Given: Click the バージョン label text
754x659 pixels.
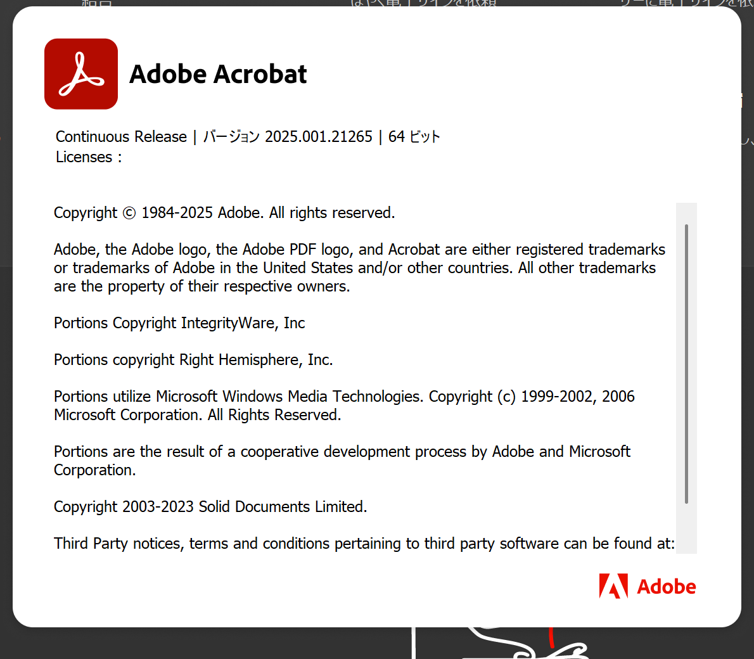Looking at the screenshot, I should [x=231, y=137].
